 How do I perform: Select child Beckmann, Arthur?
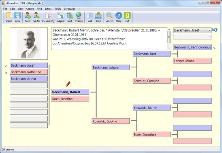click(29, 79)
